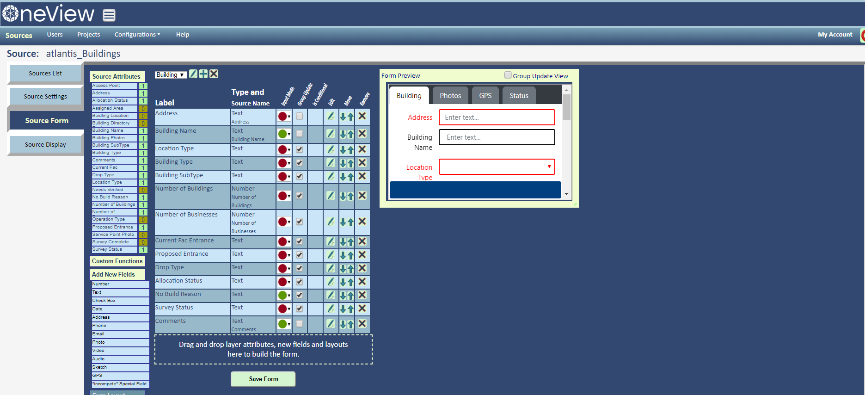Edit the Proposed Entrance row

(331, 255)
